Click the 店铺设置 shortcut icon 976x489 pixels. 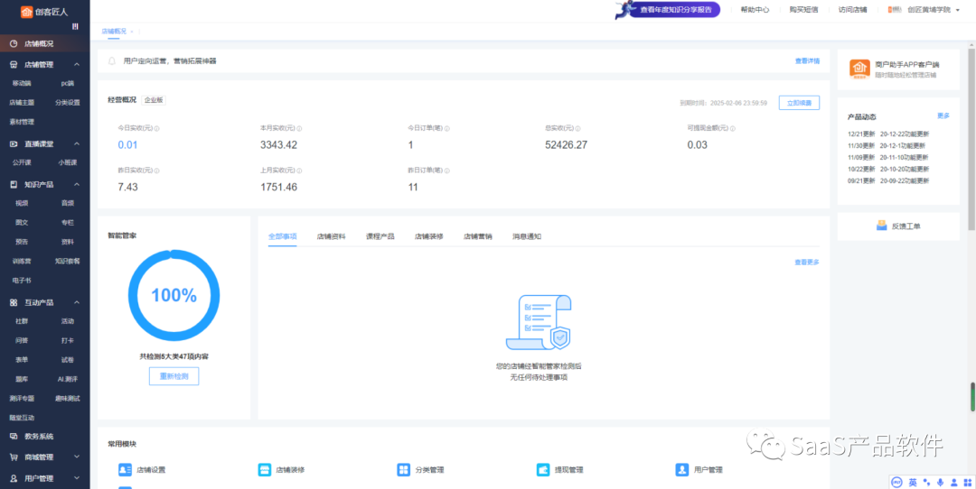click(x=125, y=470)
